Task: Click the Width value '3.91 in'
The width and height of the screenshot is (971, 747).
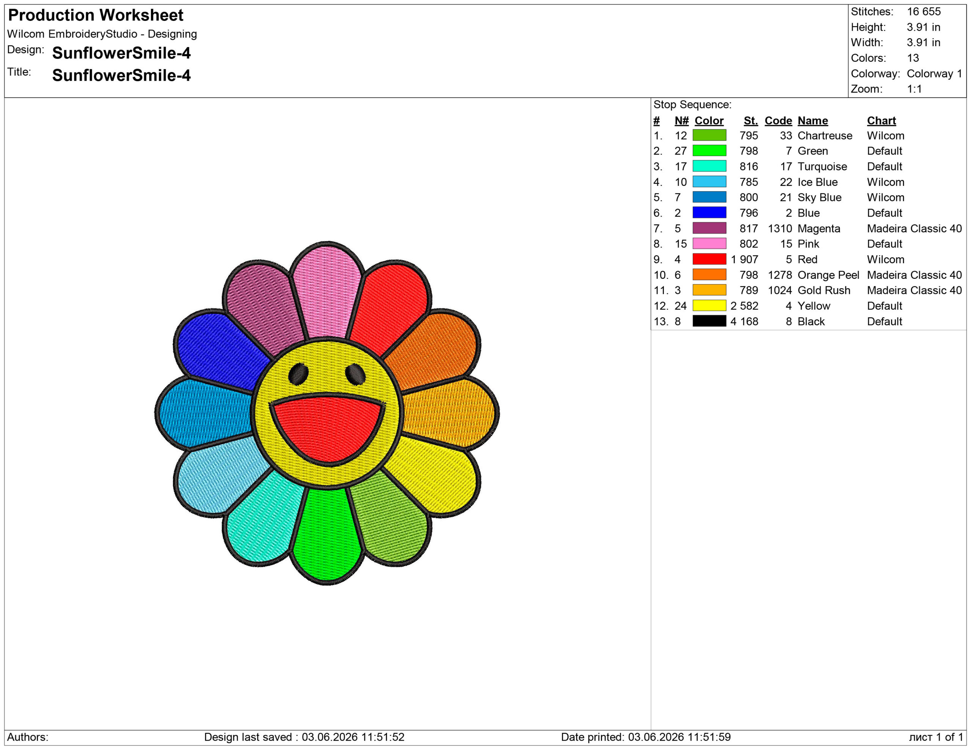Action: [x=924, y=43]
